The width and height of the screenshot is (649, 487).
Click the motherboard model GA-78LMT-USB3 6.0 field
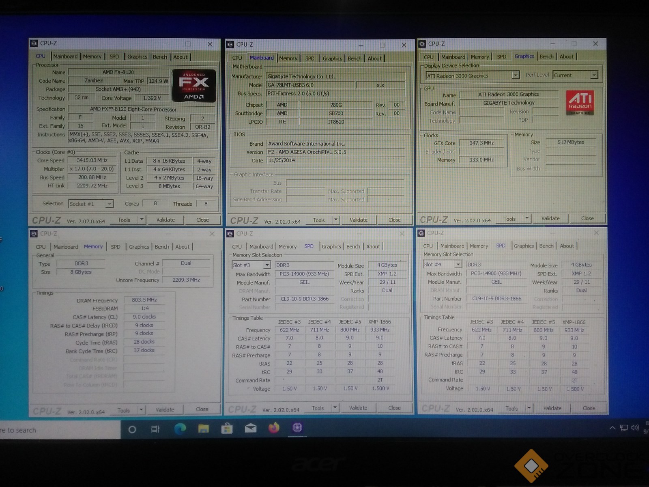click(x=311, y=85)
